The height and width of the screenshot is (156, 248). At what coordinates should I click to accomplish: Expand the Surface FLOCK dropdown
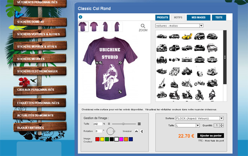199,118
